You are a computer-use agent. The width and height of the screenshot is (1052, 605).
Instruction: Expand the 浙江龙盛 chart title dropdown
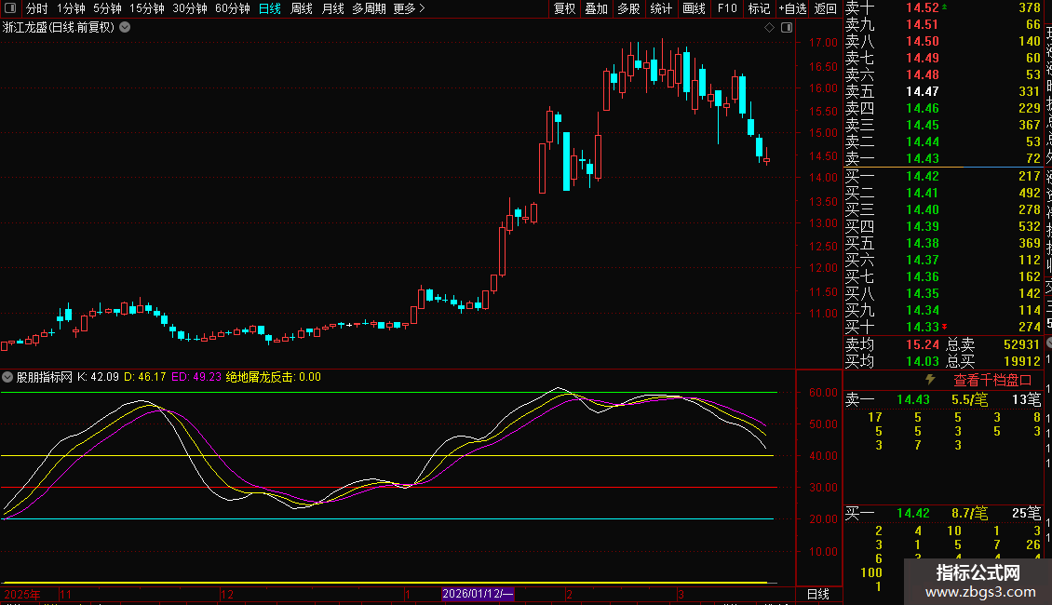point(126,28)
